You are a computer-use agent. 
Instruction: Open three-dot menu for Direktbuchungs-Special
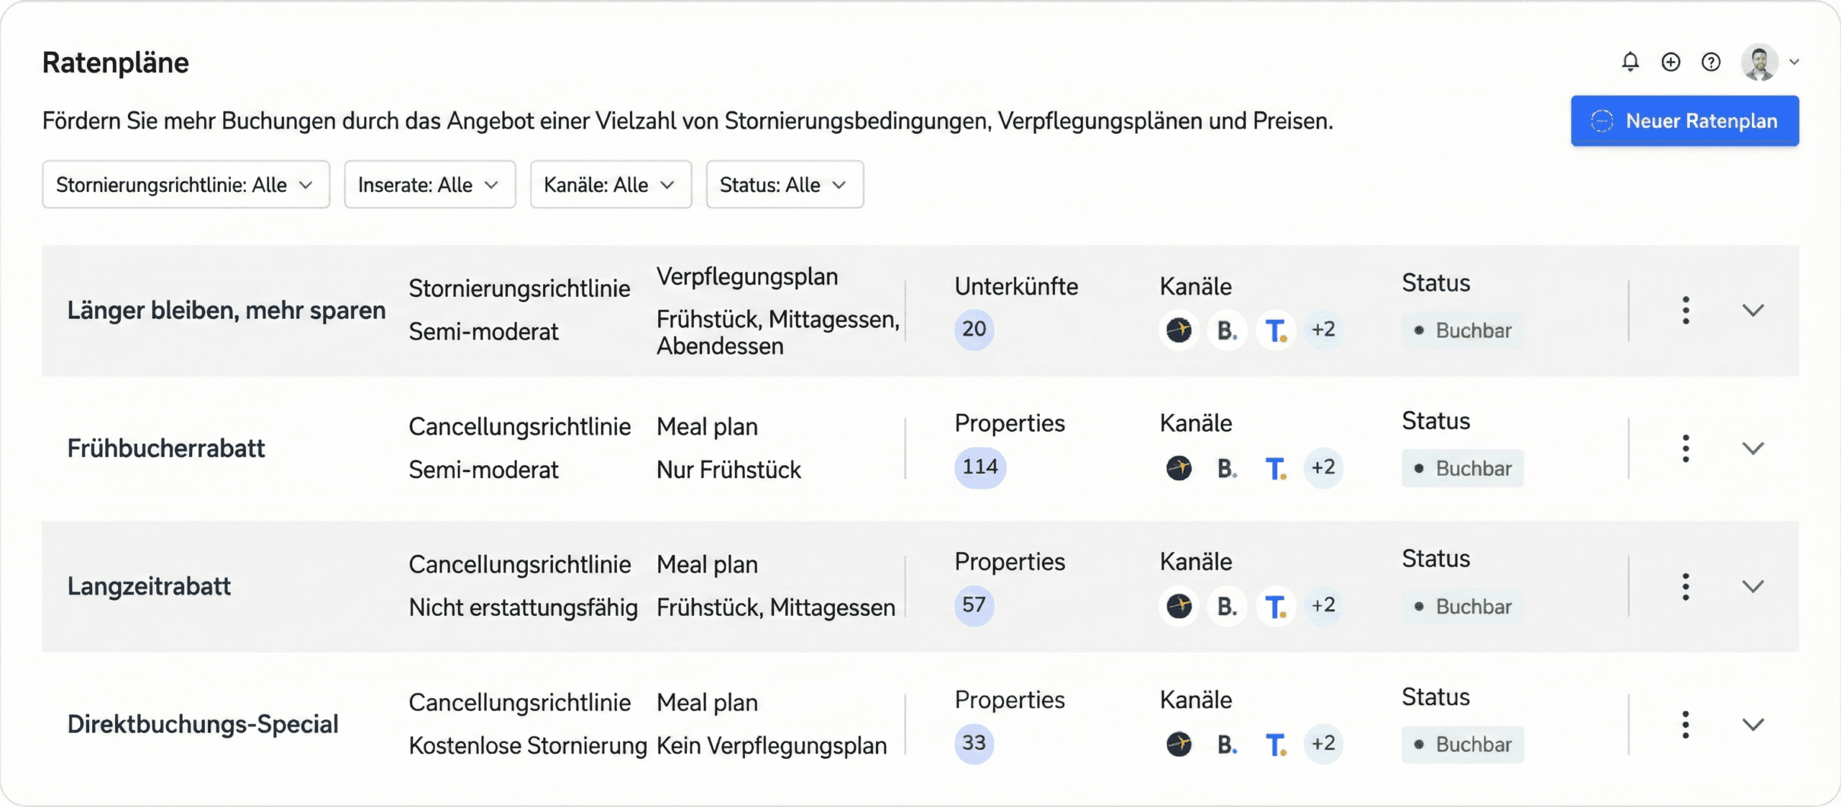click(1686, 724)
